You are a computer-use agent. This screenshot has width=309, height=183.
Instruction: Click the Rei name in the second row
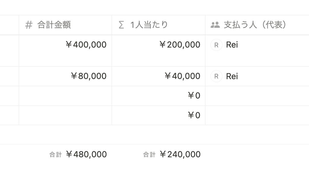coord(232,76)
